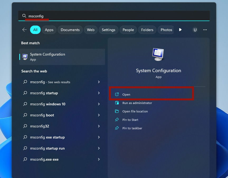The image size is (228, 178).
Task: Switch to the Web filter tab
Action: click(x=91, y=30)
